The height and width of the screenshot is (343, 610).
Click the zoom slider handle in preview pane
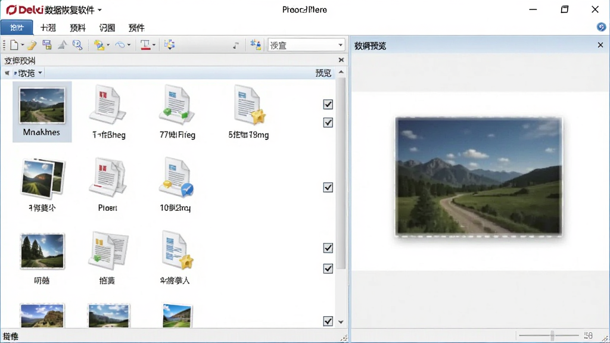552,335
